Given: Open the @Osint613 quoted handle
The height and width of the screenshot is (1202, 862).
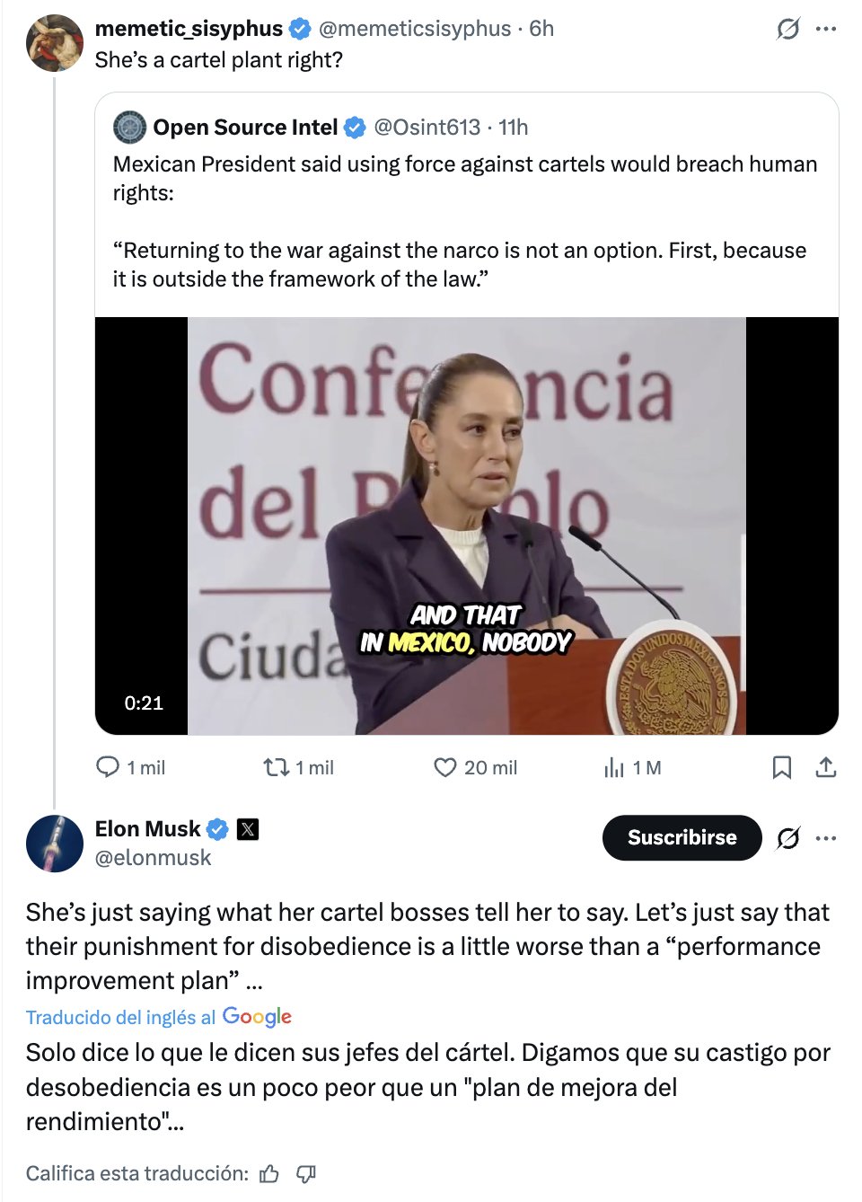Looking at the screenshot, I should click(427, 128).
